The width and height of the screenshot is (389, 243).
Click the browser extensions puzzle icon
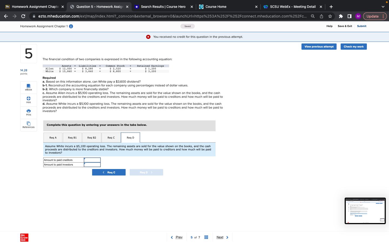[341, 16]
